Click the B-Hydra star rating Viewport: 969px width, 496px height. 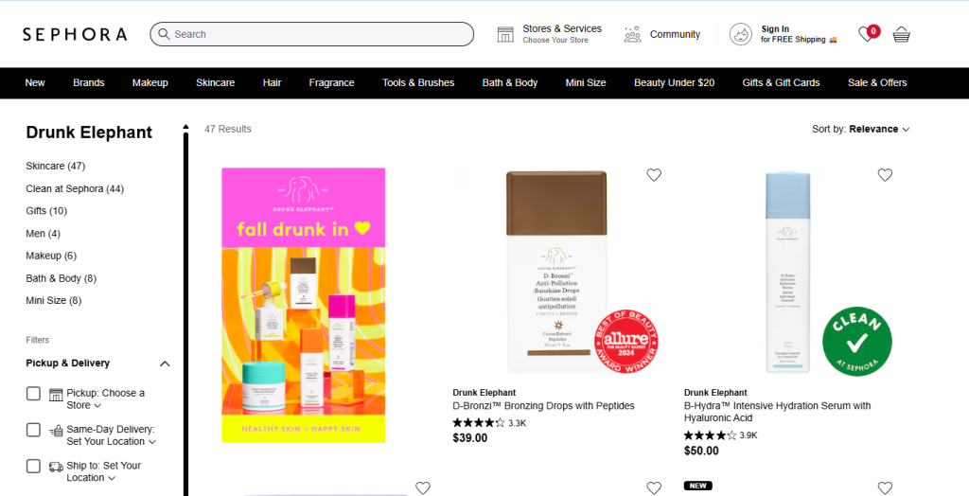tap(710, 435)
